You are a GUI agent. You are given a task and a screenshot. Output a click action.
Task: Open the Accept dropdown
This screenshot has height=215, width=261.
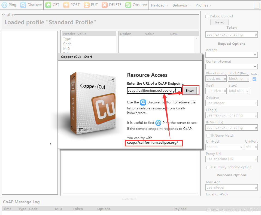point(231,55)
